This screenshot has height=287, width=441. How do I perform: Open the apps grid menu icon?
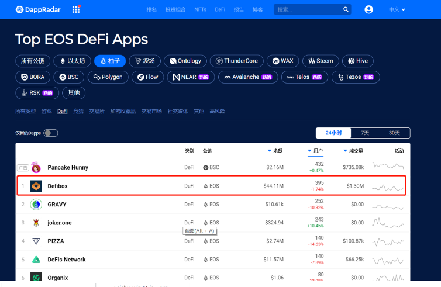pos(76,9)
